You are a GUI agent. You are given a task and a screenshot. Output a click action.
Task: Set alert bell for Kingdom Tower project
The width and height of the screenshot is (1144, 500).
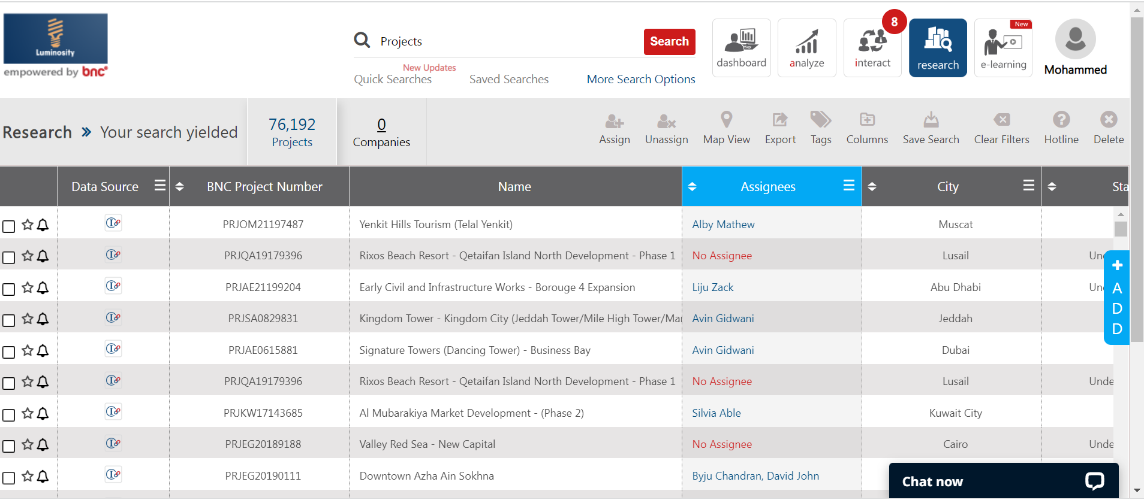tap(43, 319)
